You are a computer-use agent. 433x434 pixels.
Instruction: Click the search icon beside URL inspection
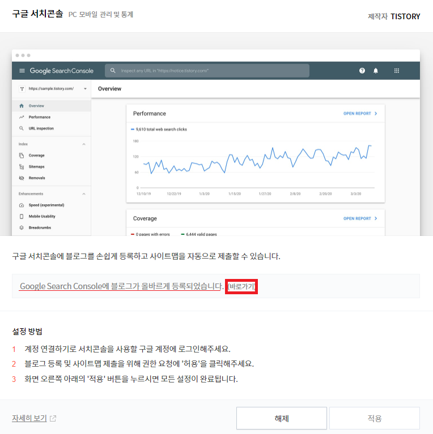tap(22, 128)
